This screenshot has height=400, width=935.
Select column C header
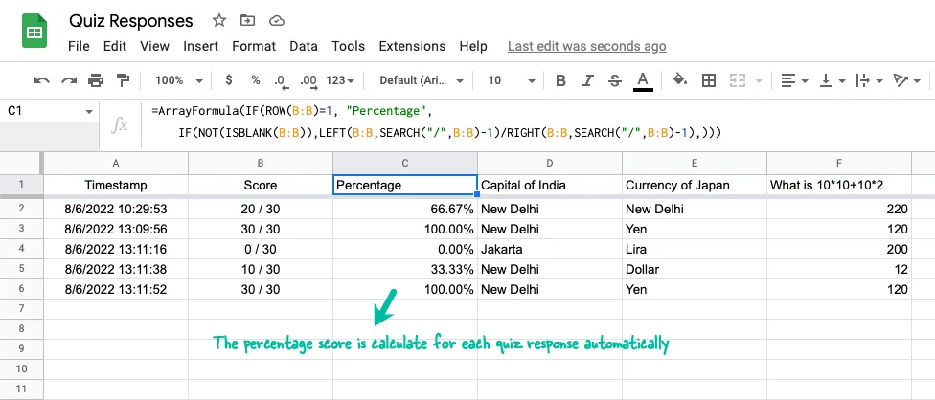coord(404,163)
